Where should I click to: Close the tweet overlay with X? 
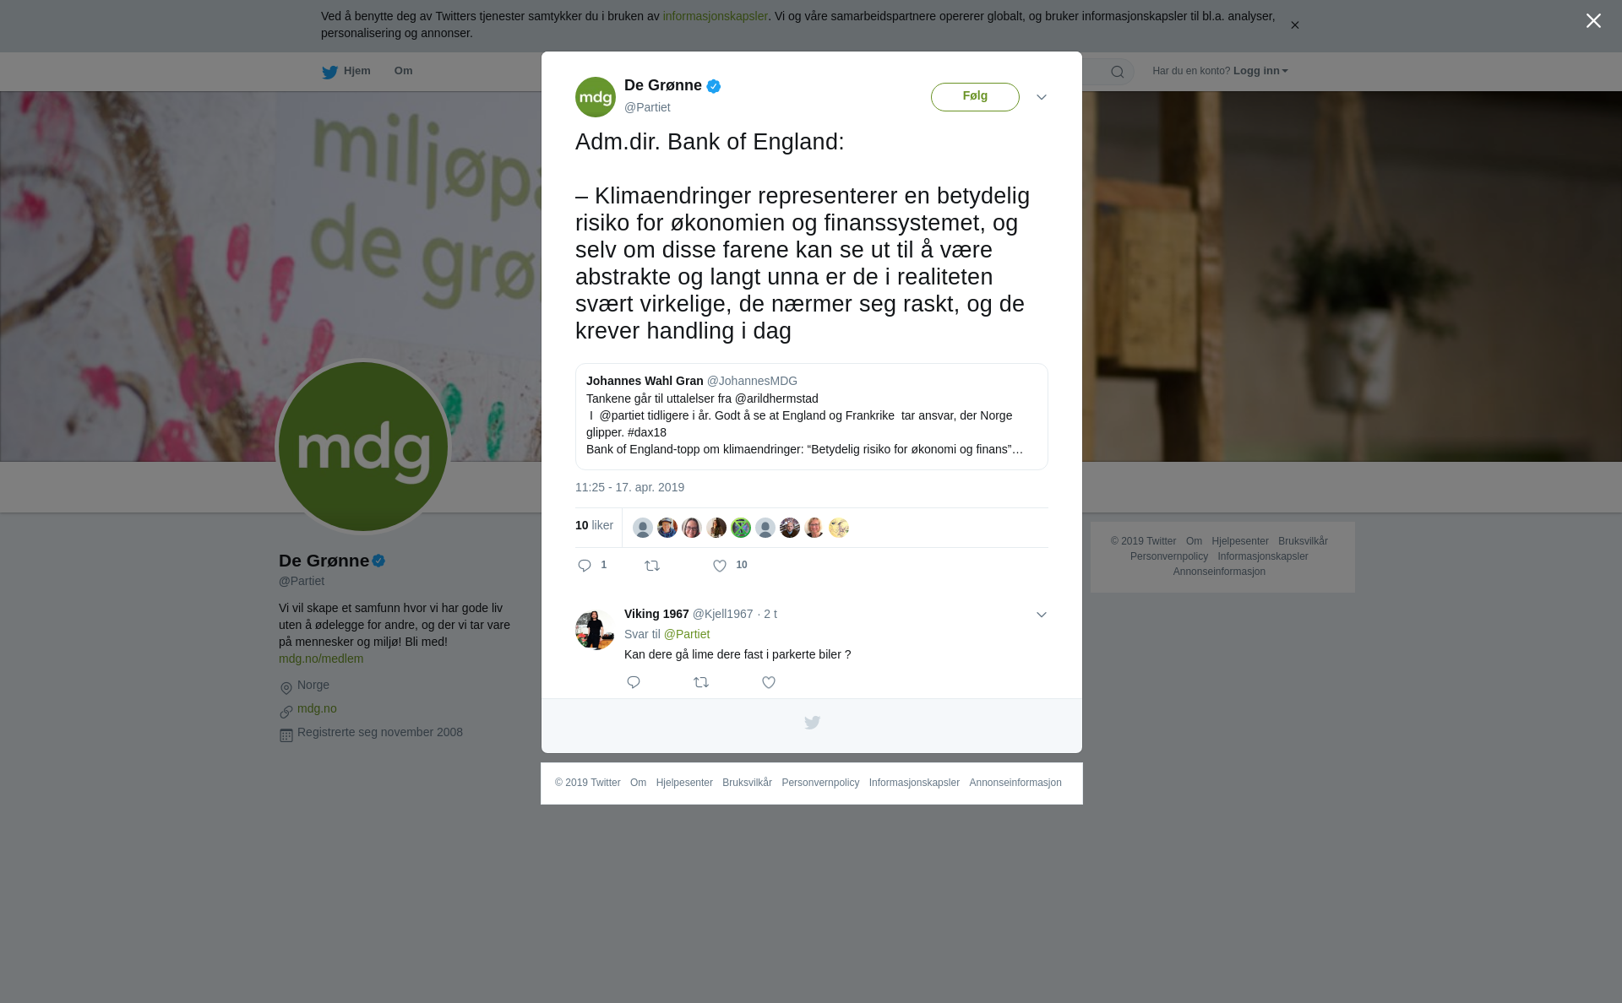1593,20
